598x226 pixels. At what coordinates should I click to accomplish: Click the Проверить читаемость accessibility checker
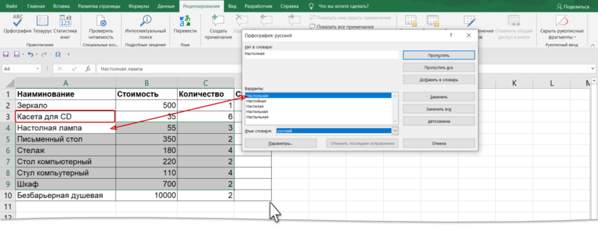101,27
